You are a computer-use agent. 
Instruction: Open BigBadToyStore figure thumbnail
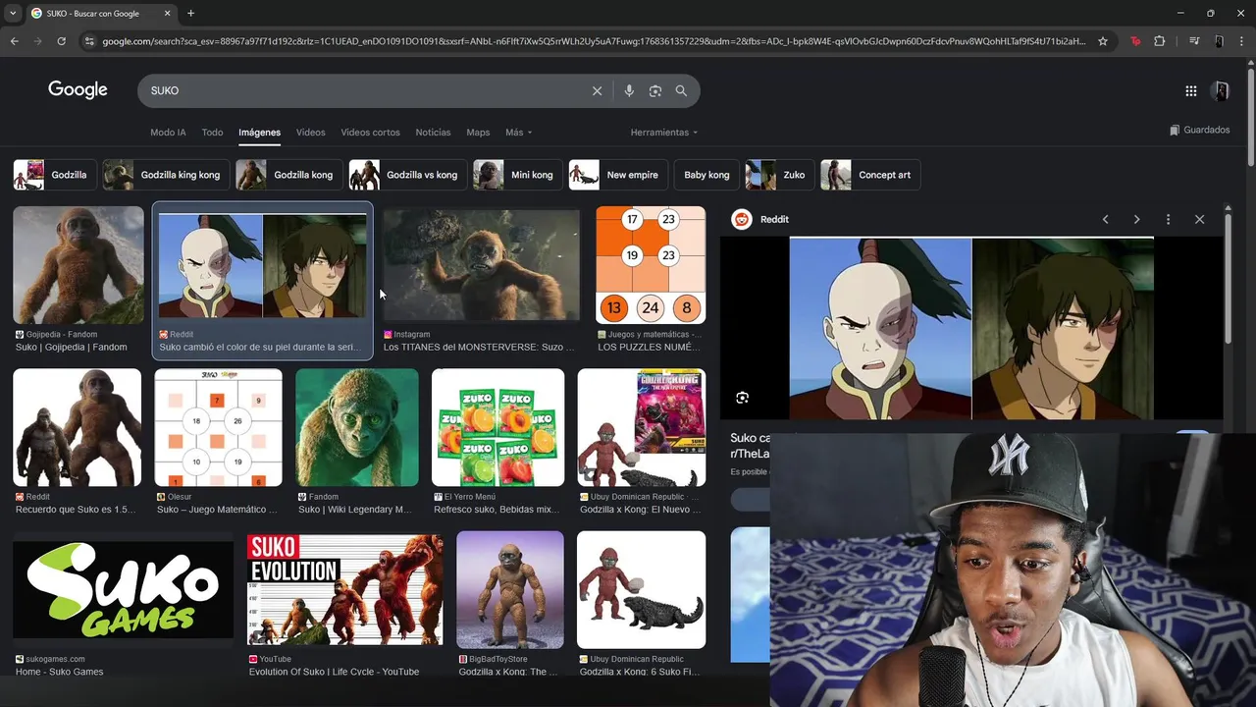click(x=510, y=590)
